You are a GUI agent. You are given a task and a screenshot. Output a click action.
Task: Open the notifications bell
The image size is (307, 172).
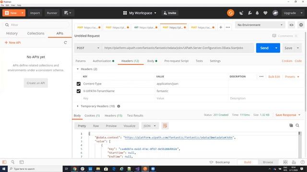coord(257,13)
